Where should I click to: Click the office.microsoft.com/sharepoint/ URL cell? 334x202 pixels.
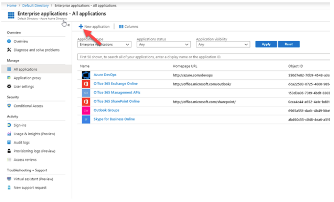[x=204, y=102]
